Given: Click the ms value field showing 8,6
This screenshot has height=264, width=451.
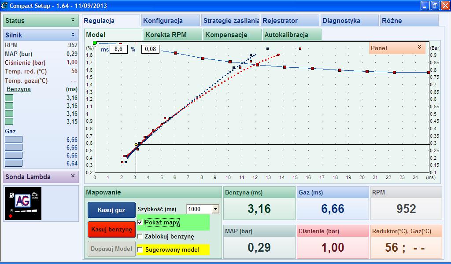Looking at the screenshot, I should point(118,49).
